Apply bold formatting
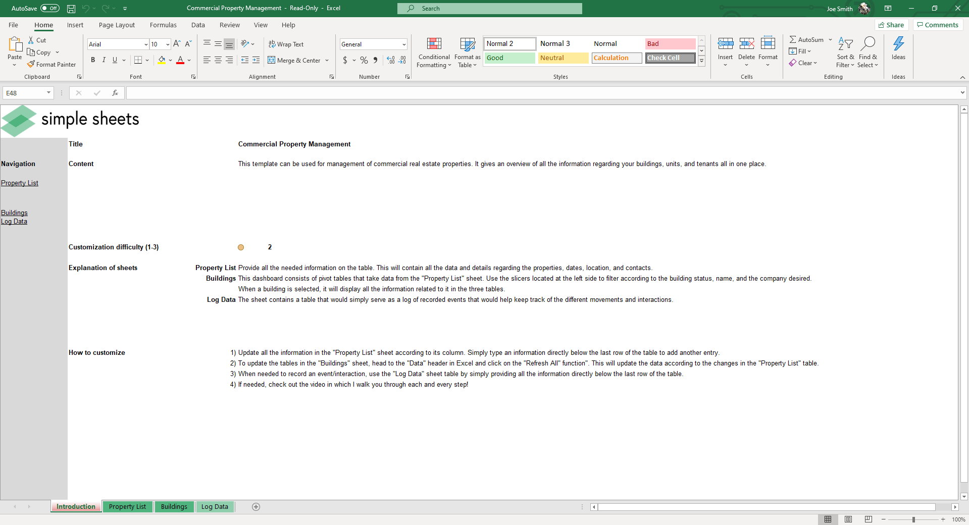Viewport: 969px width, 525px height. click(93, 60)
